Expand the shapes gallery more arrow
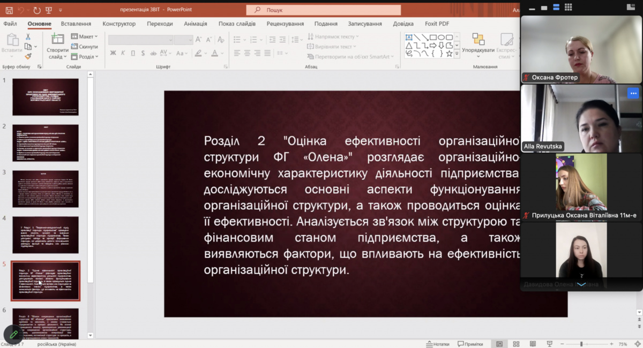 coord(457,54)
